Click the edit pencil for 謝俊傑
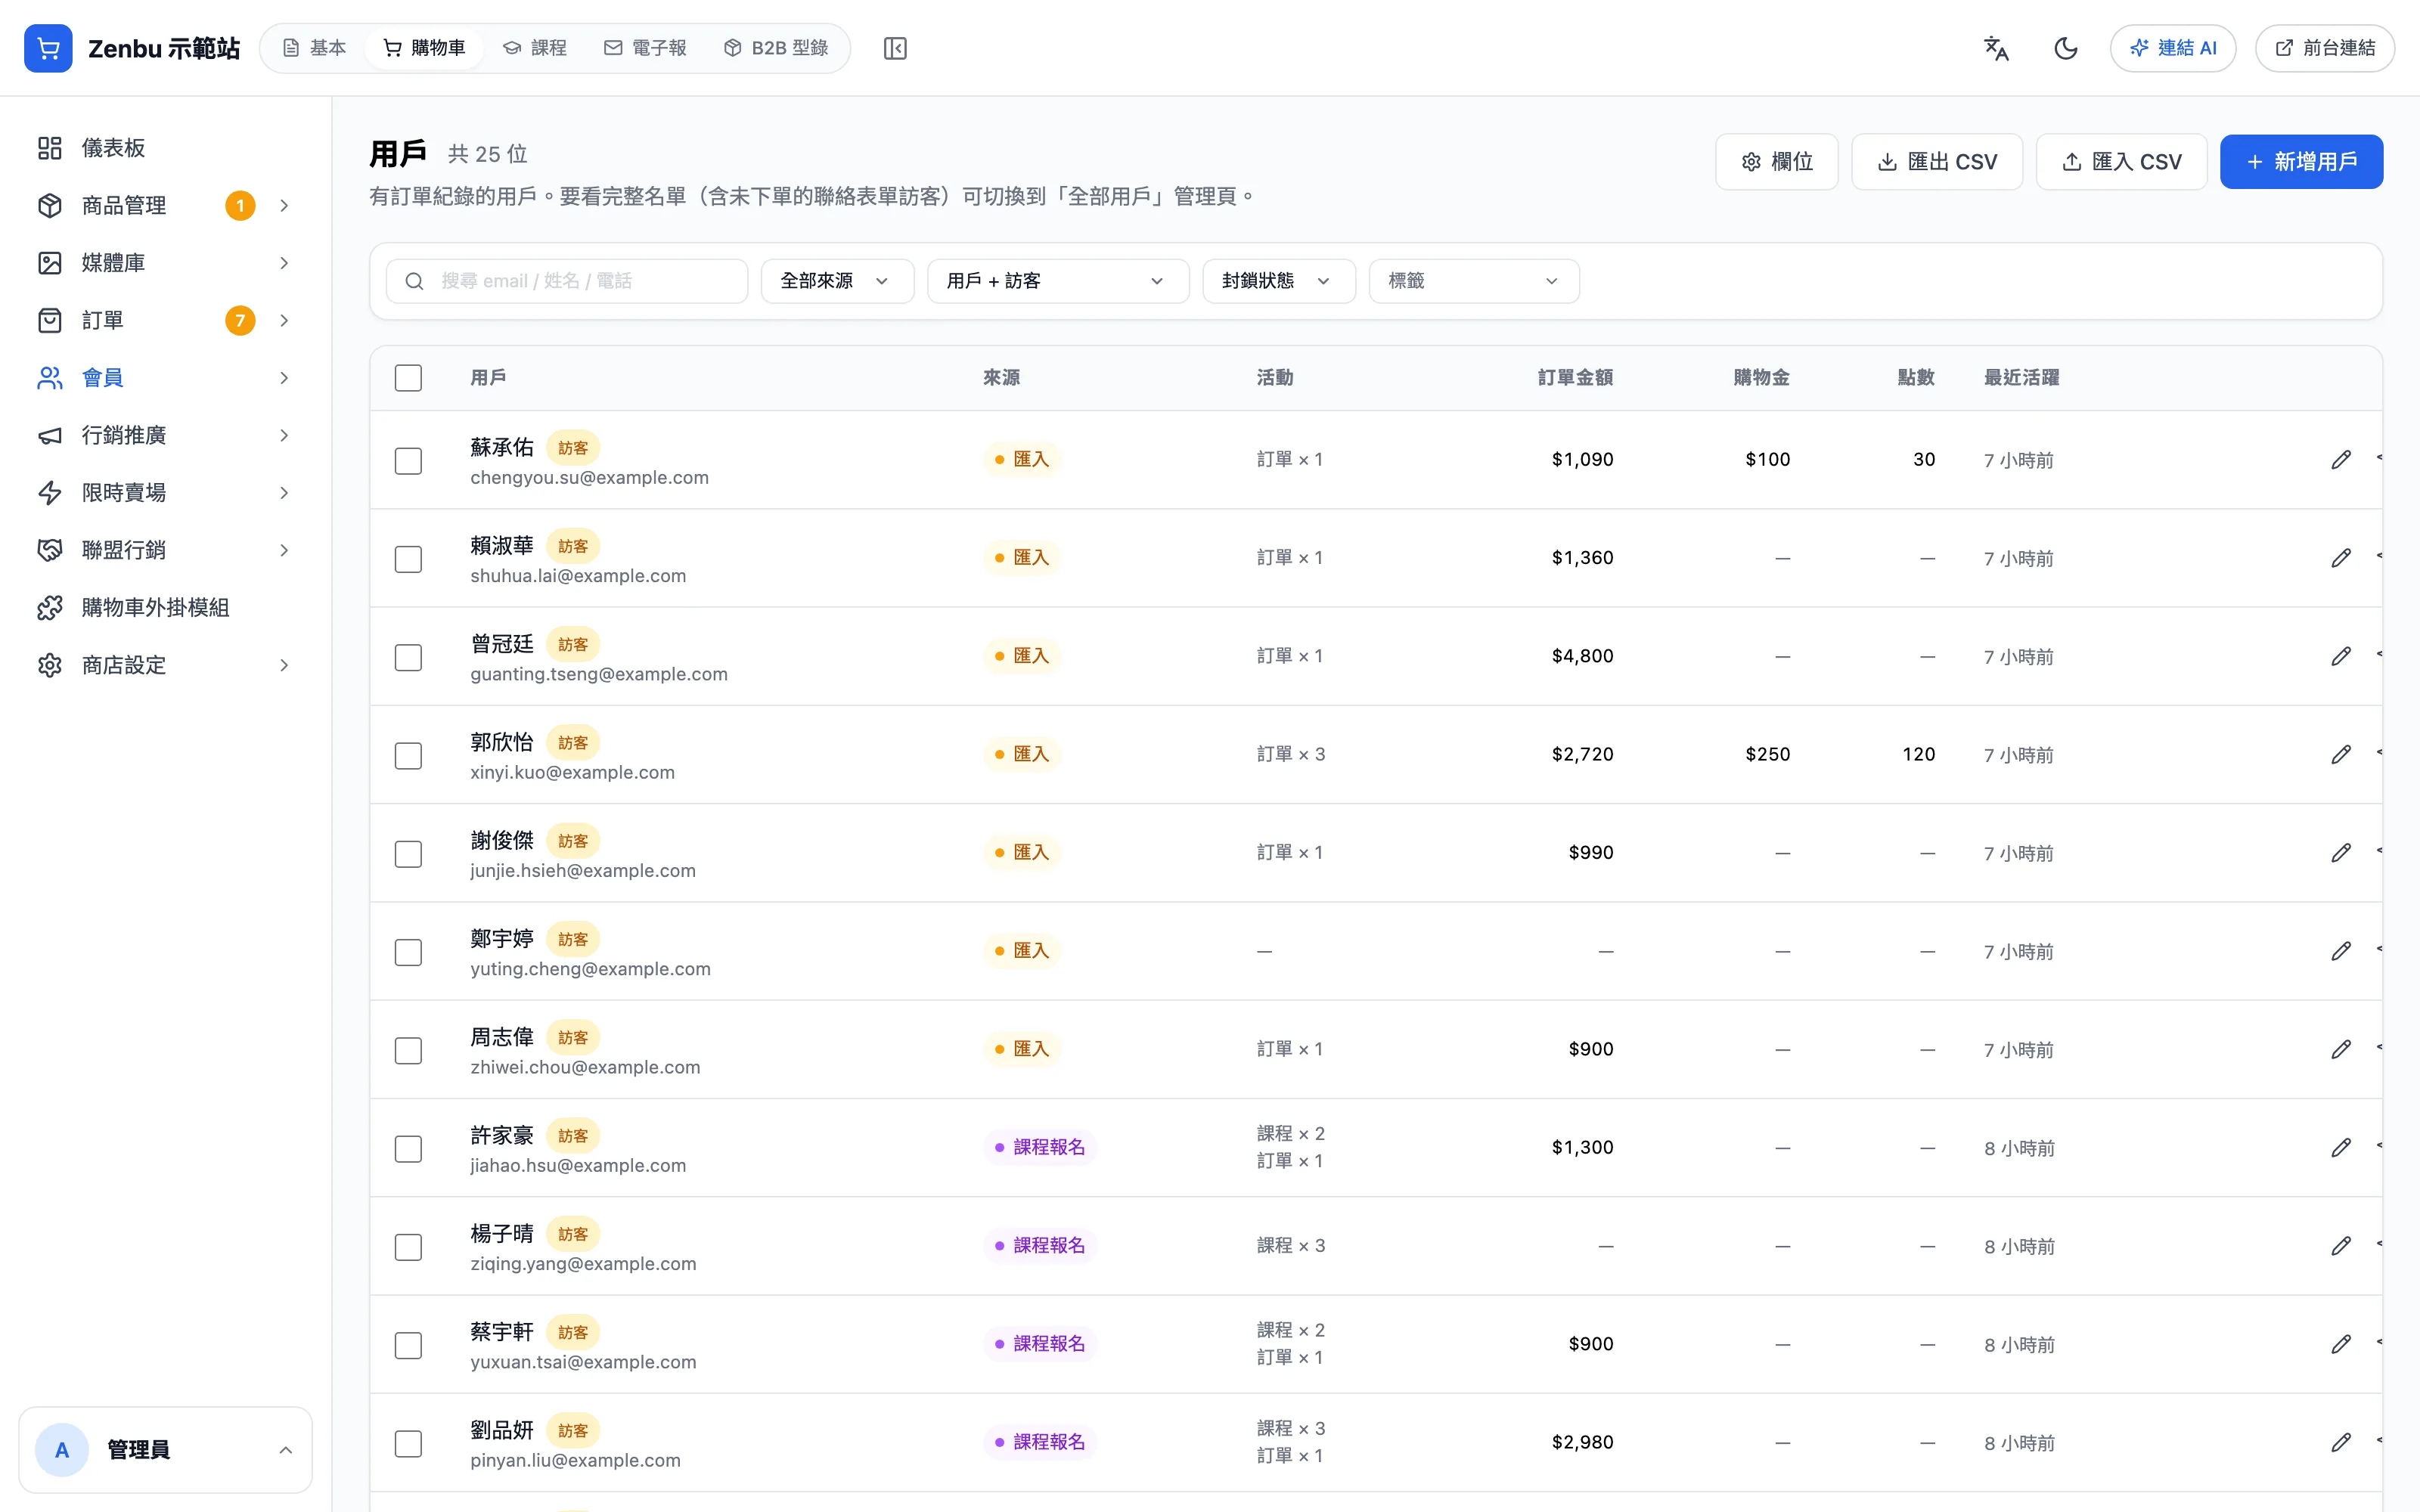 [2341, 853]
